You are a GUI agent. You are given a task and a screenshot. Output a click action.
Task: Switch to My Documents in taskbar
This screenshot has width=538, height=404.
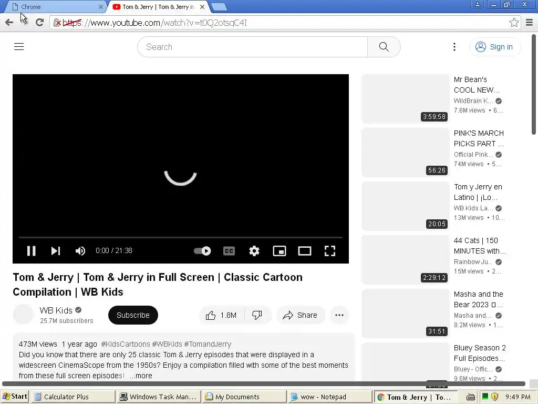pos(244,397)
